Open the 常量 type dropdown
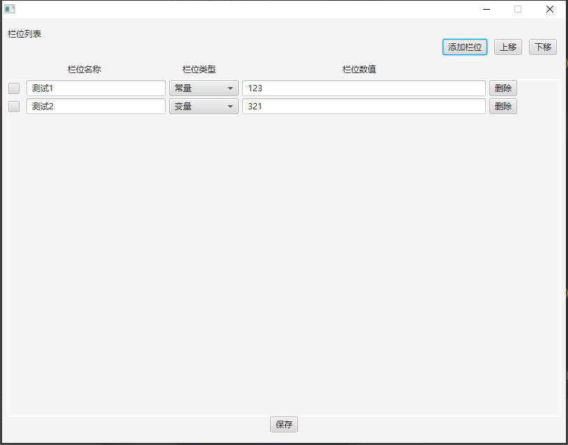Viewport: 568px width, 445px height. click(x=204, y=88)
